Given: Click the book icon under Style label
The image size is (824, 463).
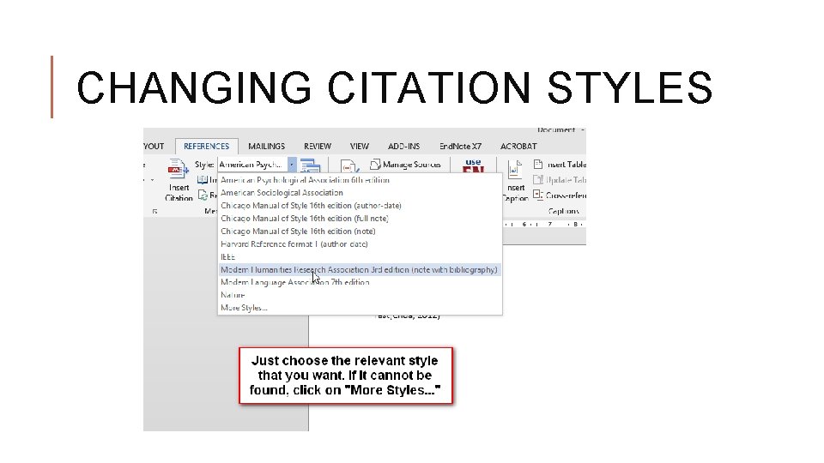Looking at the screenshot, I should (x=203, y=180).
